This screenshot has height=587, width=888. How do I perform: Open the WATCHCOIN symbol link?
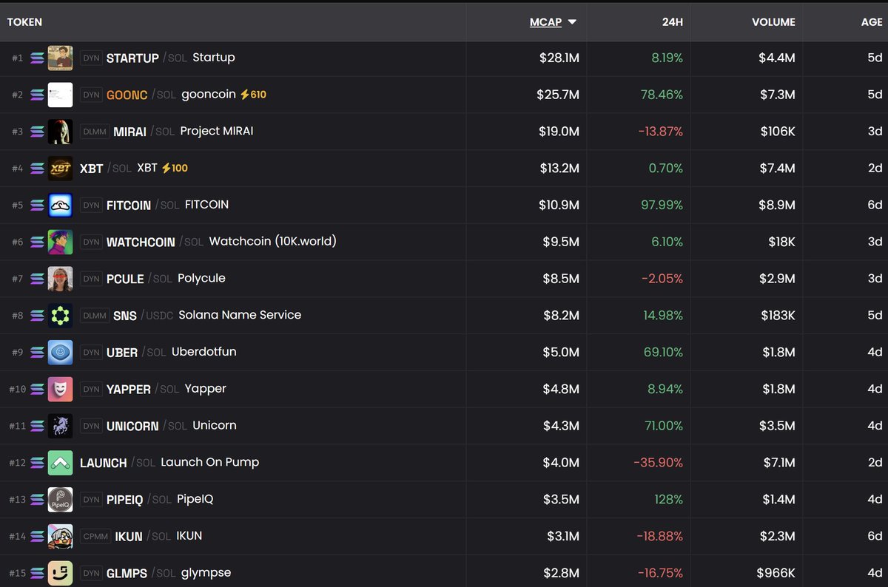tap(141, 242)
